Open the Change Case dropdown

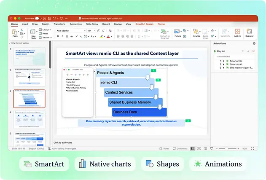[x=93, y=36]
